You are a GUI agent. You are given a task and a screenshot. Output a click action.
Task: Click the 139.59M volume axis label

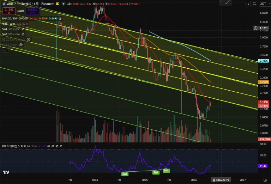click(264, 139)
